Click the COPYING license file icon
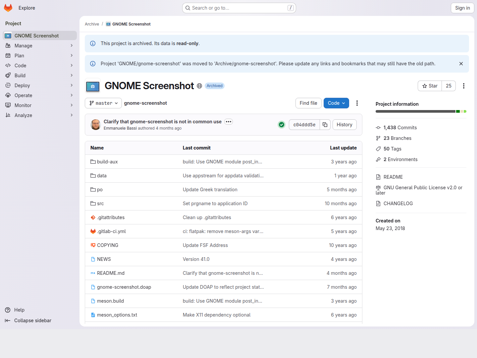Image resolution: width=477 pixels, height=358 pixels. (93, 245)
